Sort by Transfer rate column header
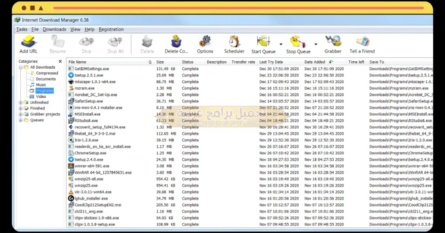445x233 pixels. pyautogui.click(x=243, y=62)
